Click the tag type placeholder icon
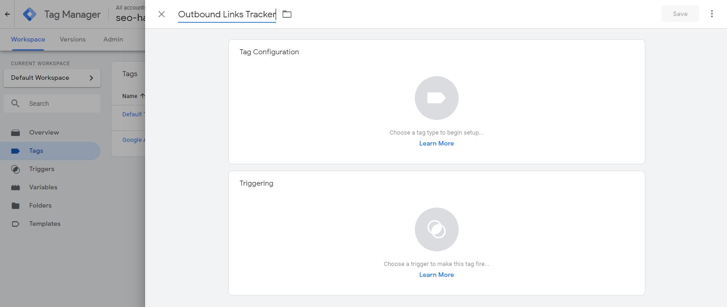727x307 pixels. (436, 98)
